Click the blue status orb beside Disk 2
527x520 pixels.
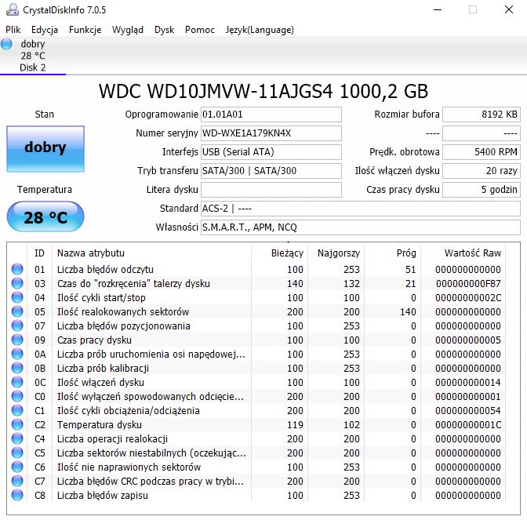click(x=6, y=44)
